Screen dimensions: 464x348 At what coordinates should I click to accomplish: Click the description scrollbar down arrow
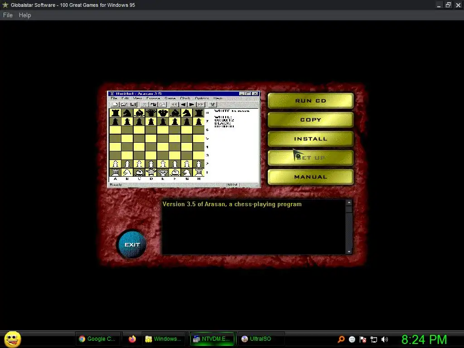click(x=349, y=251)
